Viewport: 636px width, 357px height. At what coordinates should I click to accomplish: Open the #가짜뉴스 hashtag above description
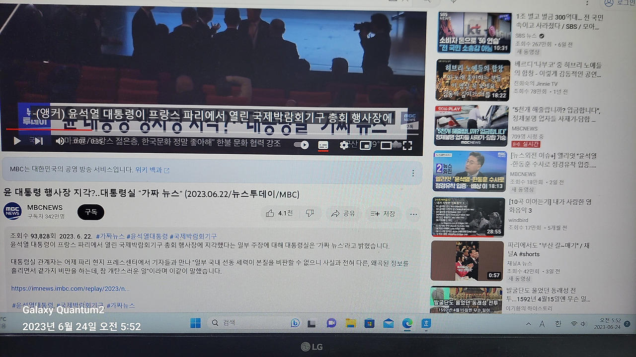click(x=110, y=236)
